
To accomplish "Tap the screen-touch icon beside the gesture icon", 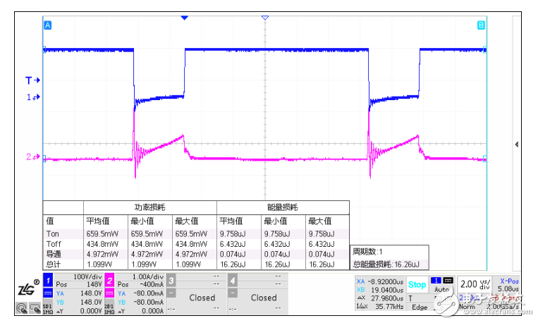I will (35, 308).
